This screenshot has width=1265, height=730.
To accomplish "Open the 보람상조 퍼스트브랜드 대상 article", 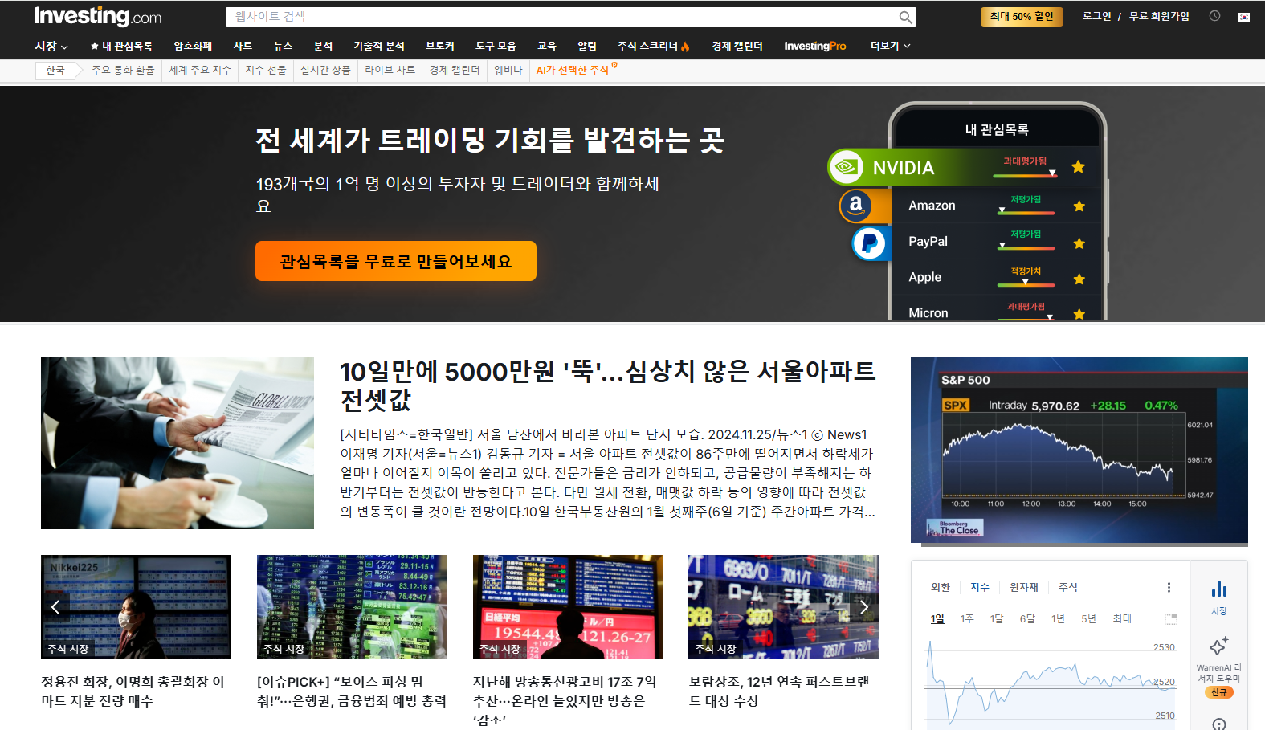I will coord(779,691).
